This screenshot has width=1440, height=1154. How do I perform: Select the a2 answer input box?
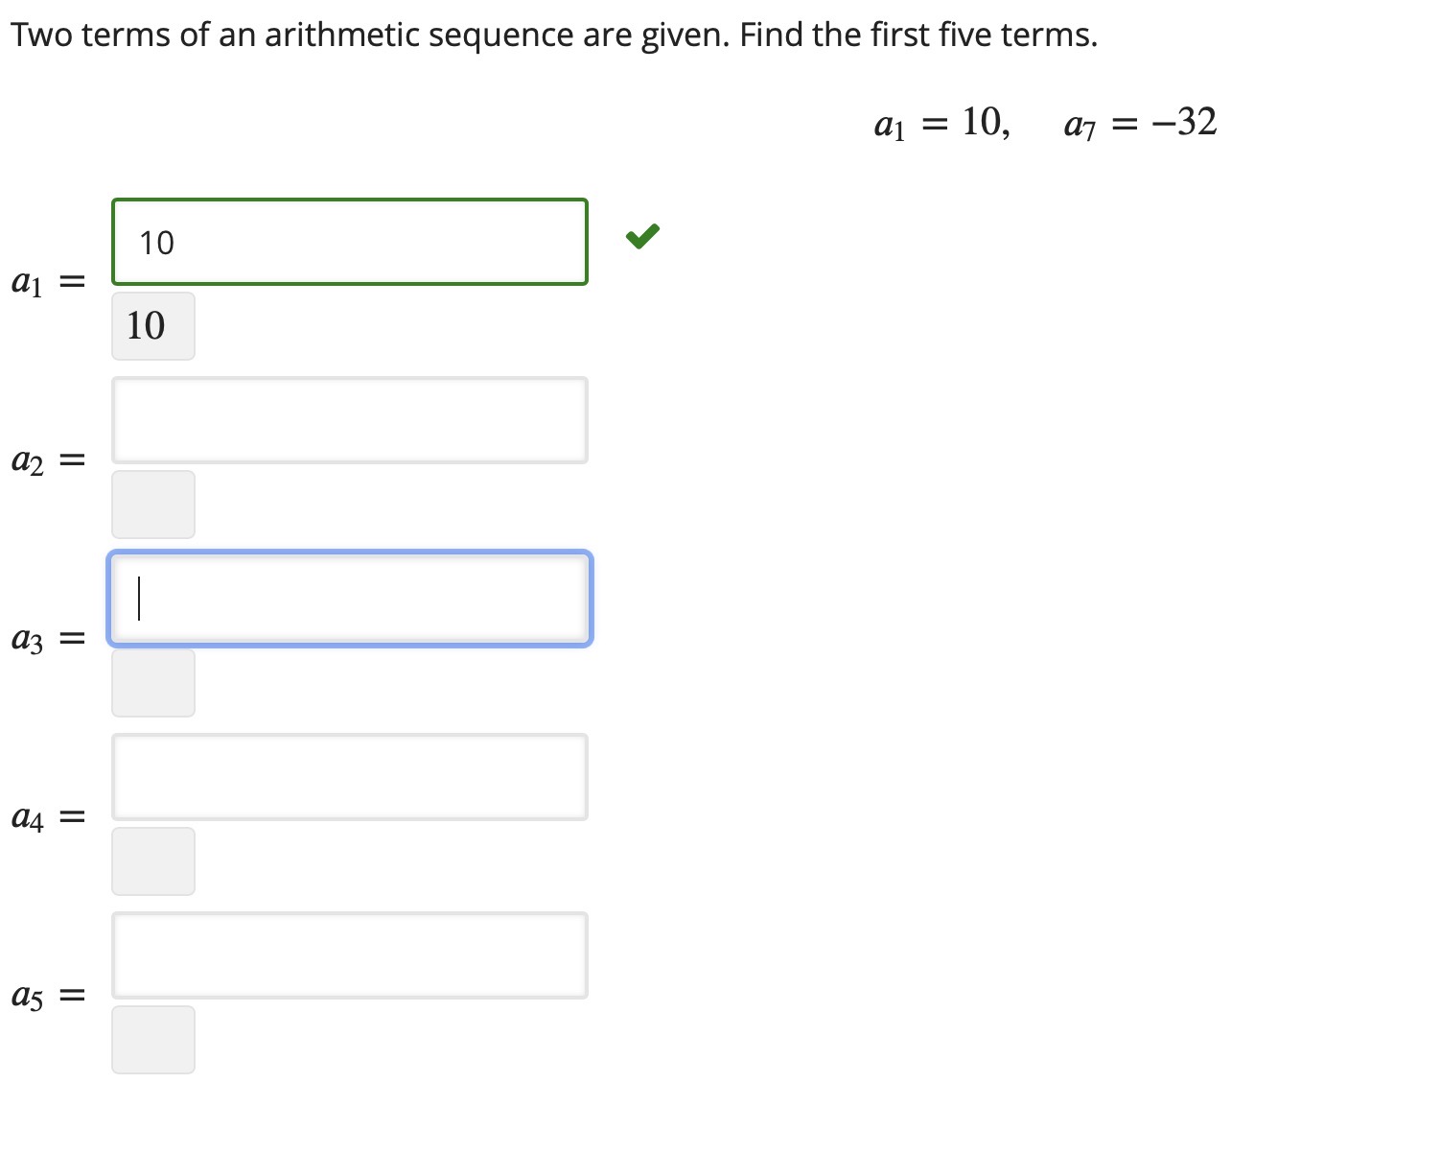(349, 420)
